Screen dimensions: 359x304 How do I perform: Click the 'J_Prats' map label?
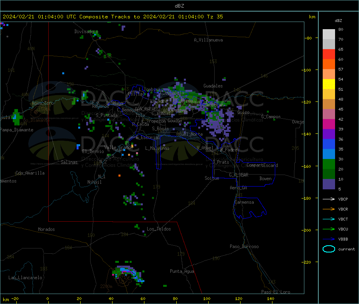coord(221,162)
